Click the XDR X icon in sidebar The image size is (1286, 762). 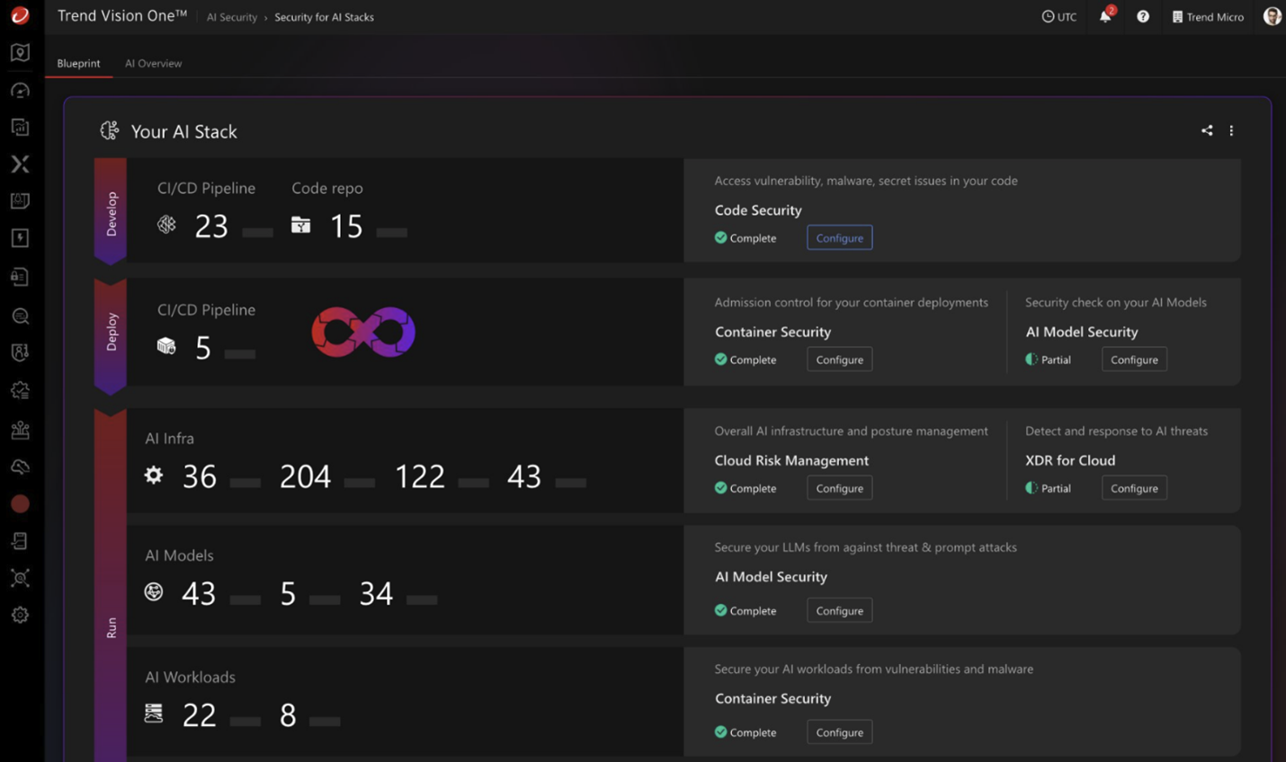[20, 164]
